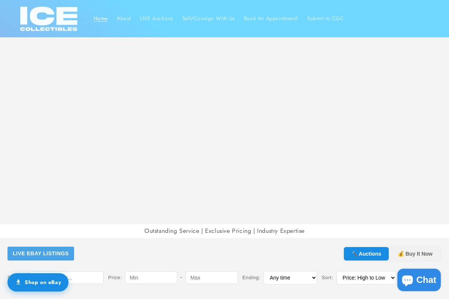
Task: Open Sell/Consign With Us page
Action: point(208,18)
